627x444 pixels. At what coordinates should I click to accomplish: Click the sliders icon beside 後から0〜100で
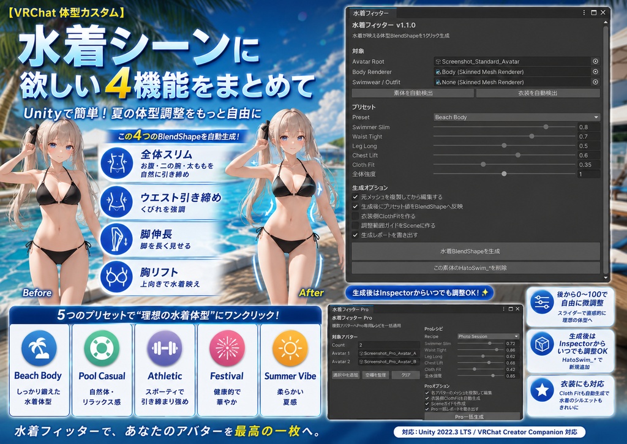(542, 303)
